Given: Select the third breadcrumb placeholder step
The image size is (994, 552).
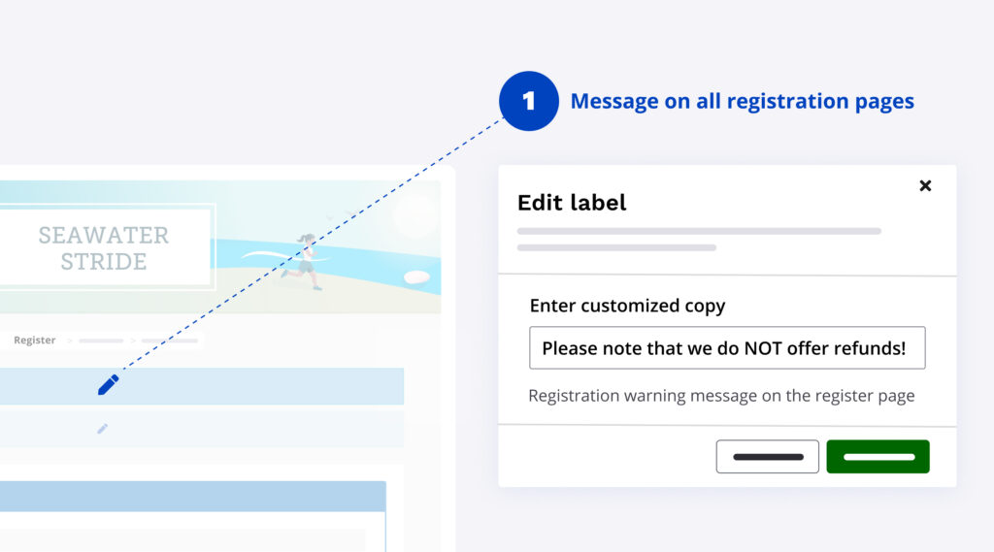Looking at the screenshot, I should coord(169,341).
